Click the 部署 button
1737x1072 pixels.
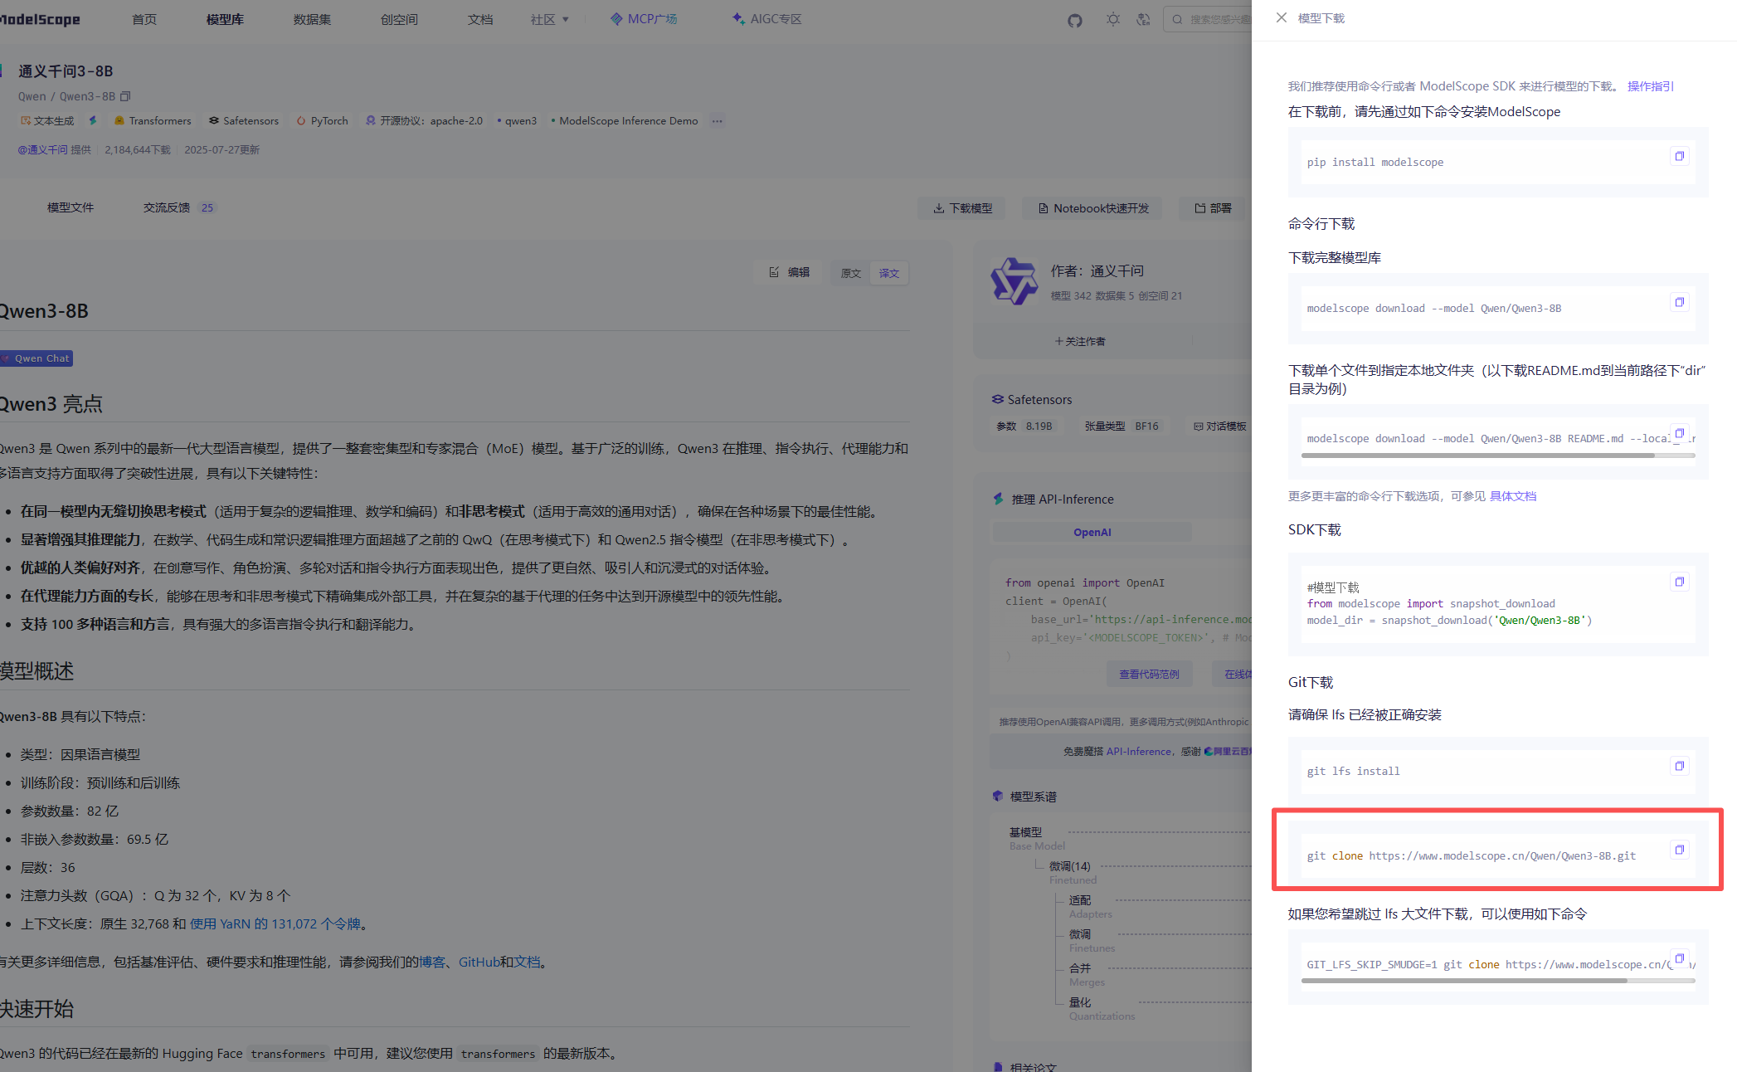click(1213, 208)
